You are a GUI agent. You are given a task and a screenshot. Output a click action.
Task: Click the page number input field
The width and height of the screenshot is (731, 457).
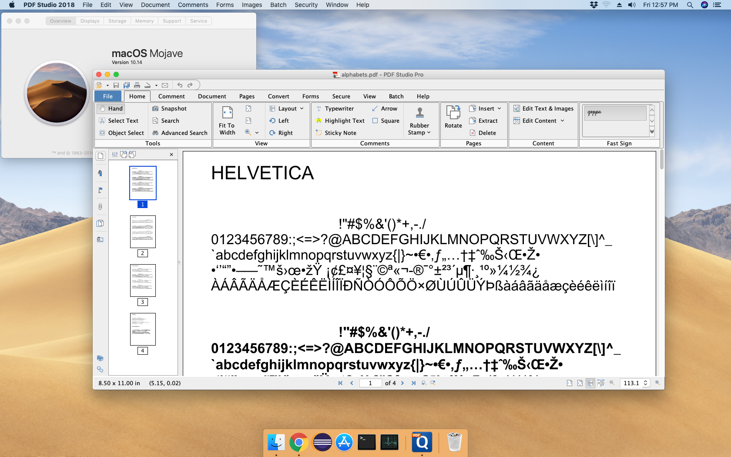[x=370, y=383]
